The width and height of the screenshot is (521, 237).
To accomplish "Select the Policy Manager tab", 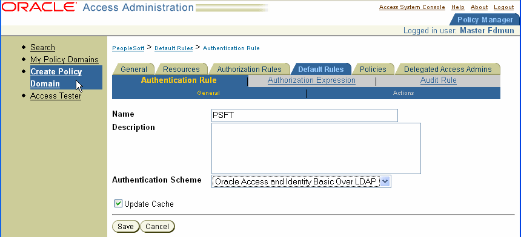I will [485, 20].
